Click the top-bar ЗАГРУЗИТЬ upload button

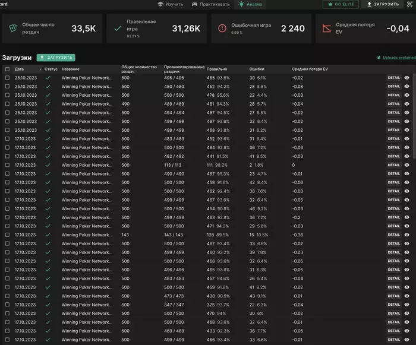[383, 4]
